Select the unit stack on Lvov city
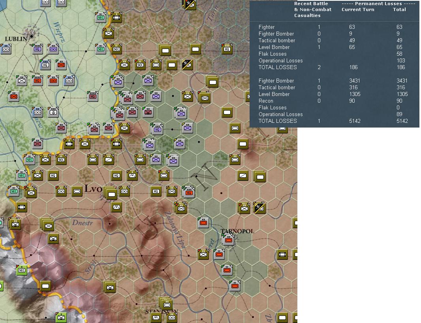Viewport: 421px width, 323px height. (x=111, y=193)
